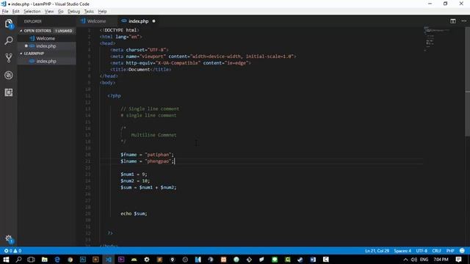
Task: Open the Debug menu
Action: tap(73, 12)
